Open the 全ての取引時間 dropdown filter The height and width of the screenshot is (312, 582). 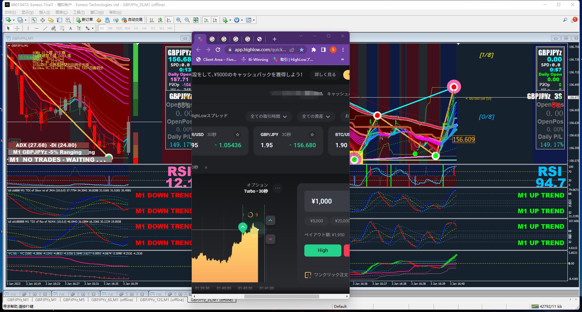coord(269,116)
